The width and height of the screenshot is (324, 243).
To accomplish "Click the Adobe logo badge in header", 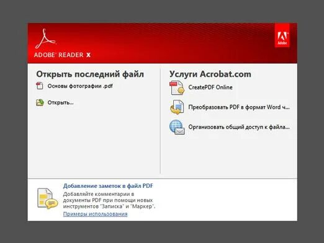I will coord(282,35).
